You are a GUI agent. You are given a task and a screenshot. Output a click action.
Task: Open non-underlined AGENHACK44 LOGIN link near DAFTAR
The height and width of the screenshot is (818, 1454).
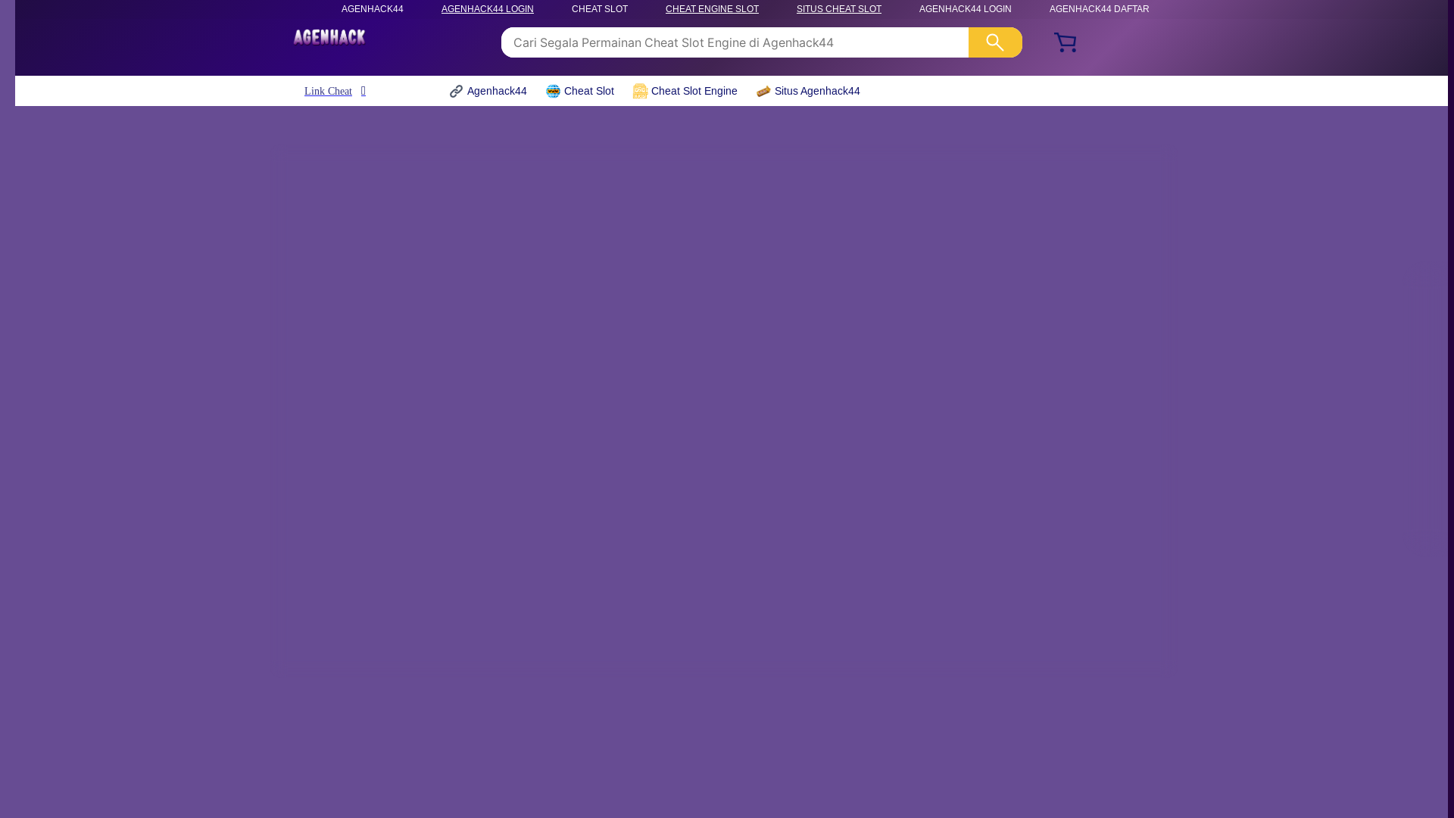click(x=966, y=9)
